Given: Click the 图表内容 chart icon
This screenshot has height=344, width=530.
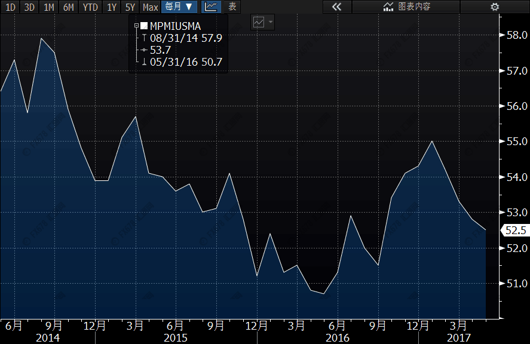Looking at the screenshot, I should tap(388, 7).
